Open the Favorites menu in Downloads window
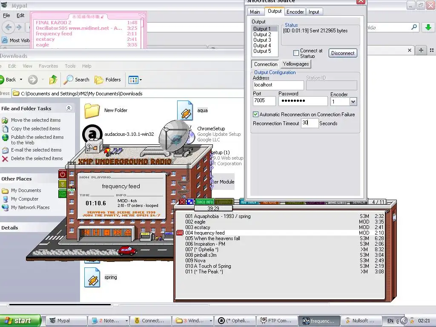Image resolution: width=436 pixels, height=327 pixels. [49, 66]
